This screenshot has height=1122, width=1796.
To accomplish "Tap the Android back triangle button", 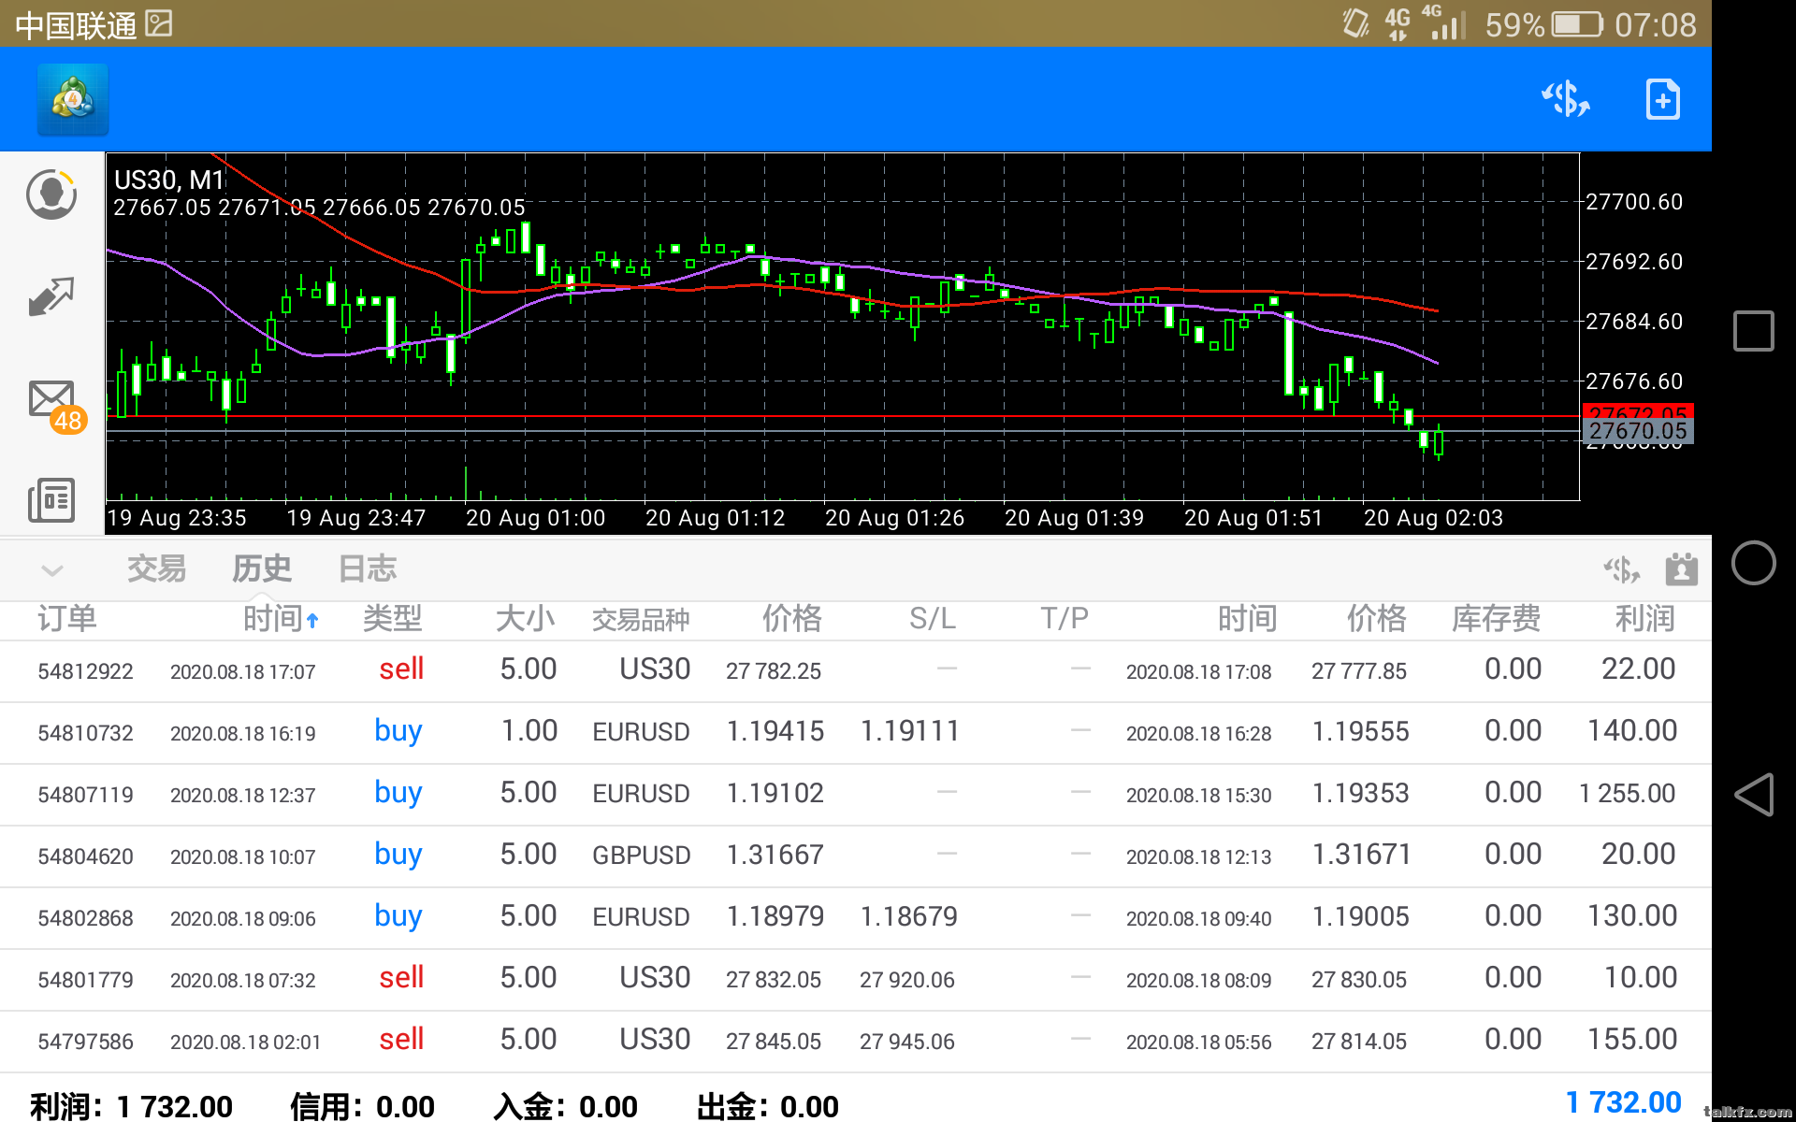I will pyautogui.click(x=1753, y=795).
